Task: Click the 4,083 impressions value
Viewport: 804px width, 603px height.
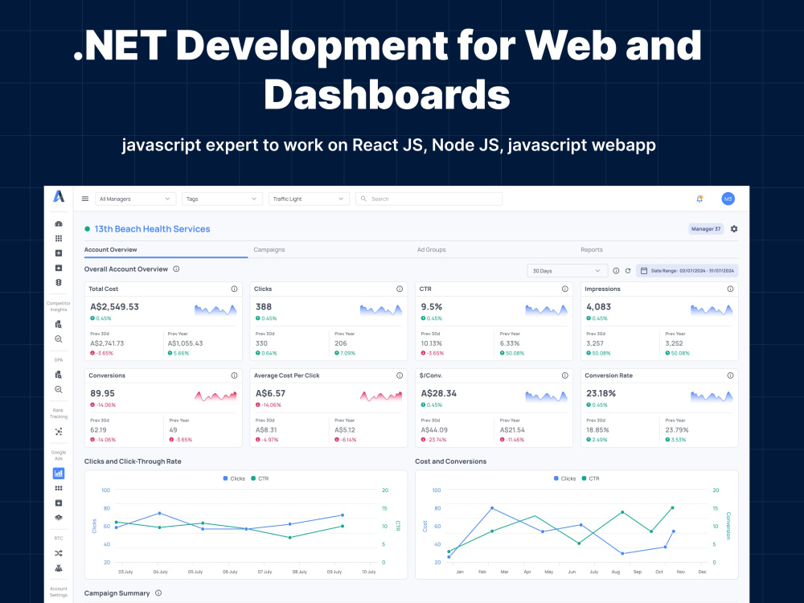Action: pos(599,306)
